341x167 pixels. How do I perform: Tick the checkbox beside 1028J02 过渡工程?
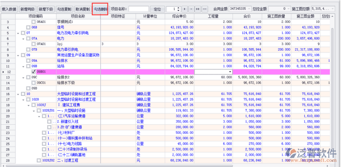click(x=39, y=161)
